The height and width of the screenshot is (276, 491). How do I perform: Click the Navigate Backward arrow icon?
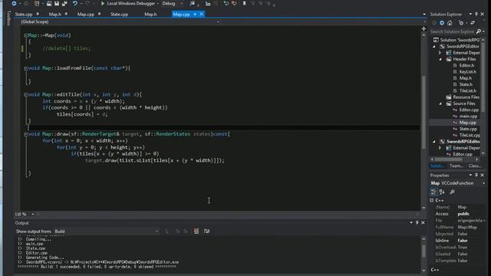[14, 3]
